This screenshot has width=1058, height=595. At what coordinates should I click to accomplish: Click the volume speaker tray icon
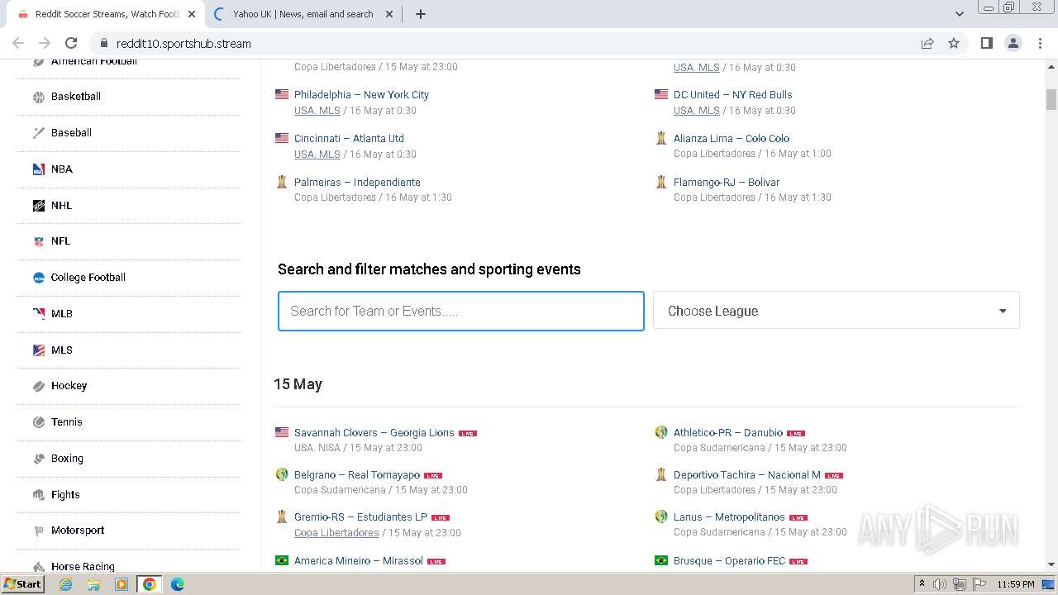point(940,584)
